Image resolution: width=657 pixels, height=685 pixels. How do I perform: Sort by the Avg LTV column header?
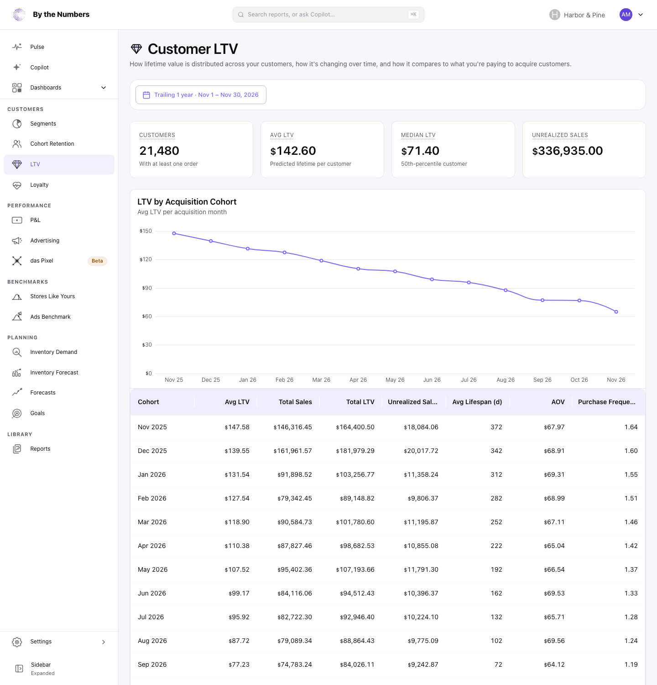(237, 402)
